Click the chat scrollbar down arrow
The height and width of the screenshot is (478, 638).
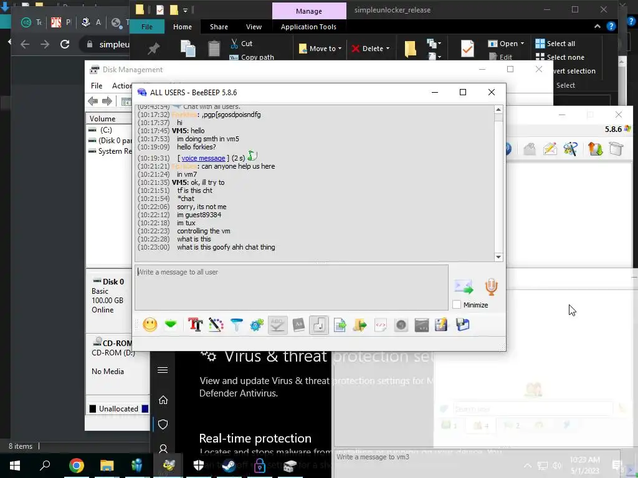coord(498,257)
